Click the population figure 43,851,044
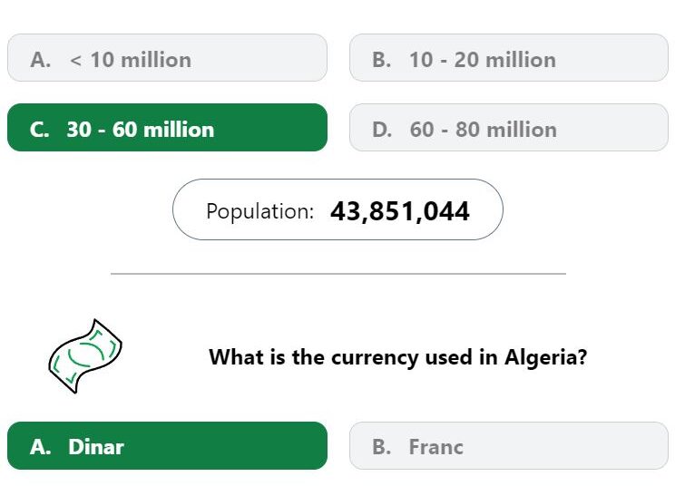 (400, 211)
